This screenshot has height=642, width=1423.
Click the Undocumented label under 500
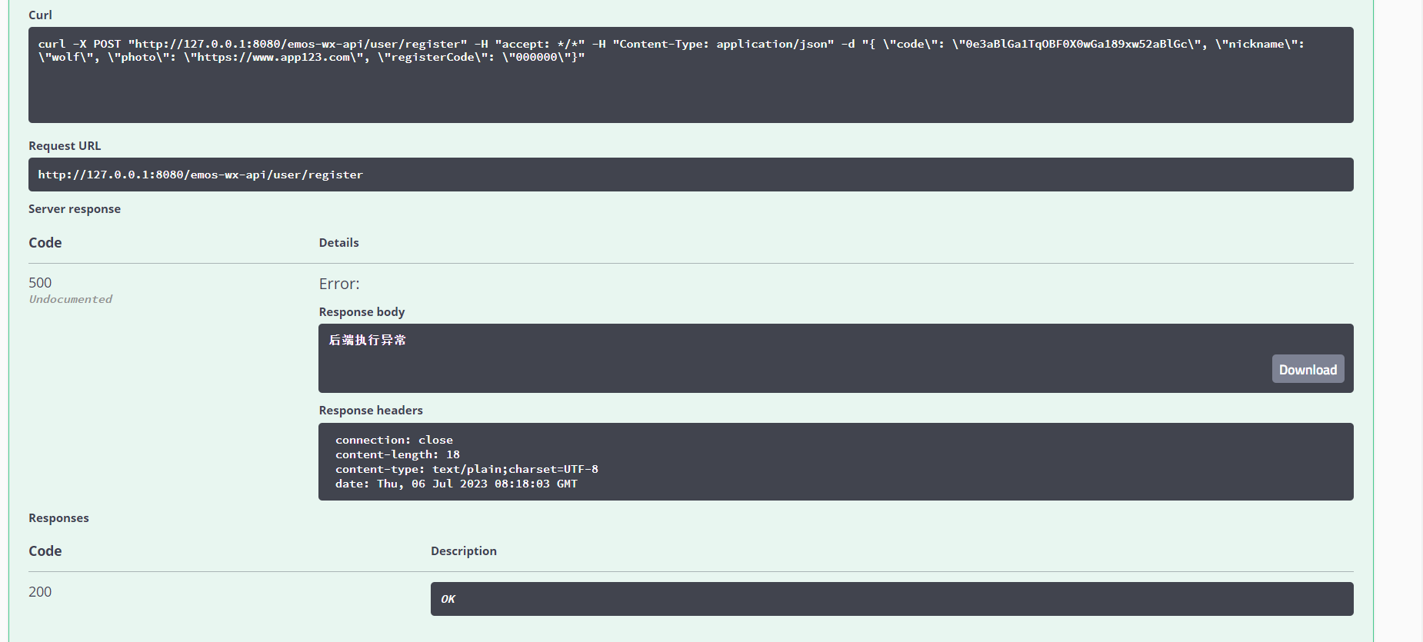pos(71,299)
